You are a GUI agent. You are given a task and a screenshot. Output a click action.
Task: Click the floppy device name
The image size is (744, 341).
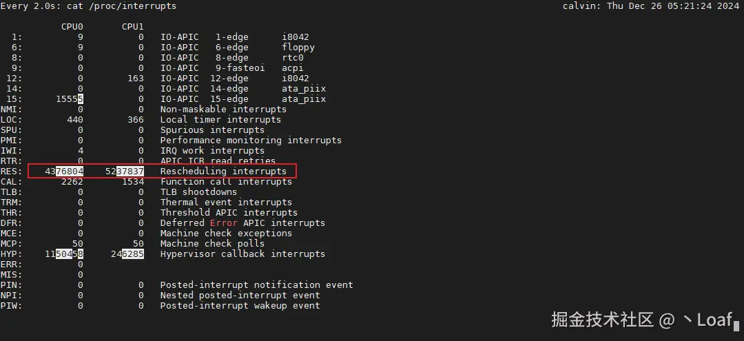point(298,48)
